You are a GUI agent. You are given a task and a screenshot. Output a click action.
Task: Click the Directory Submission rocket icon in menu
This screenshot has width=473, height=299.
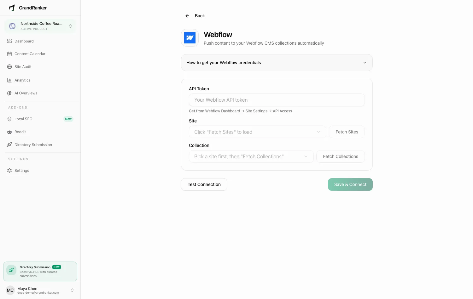9,145
